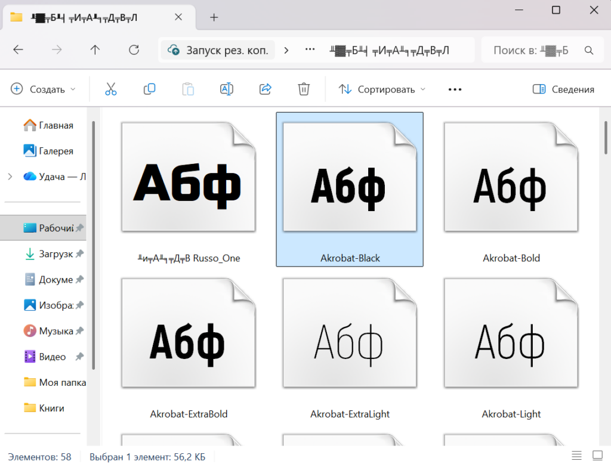Image resolution: width=611 pixels, height=464 pixels.
Task: Click the Delete trash bin icon
Action: (x=304, y=89)
